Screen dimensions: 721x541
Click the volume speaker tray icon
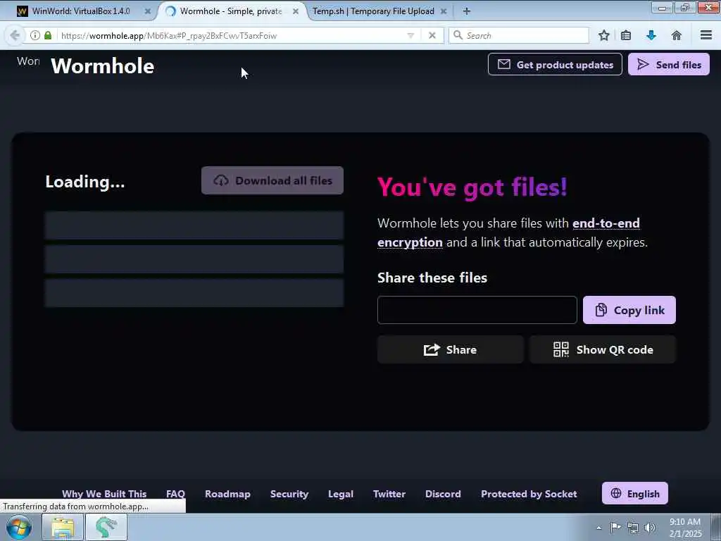[x=650, y=528]
